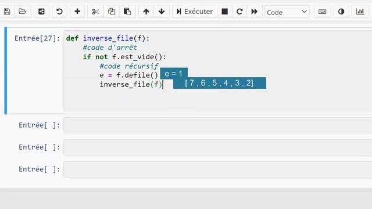This screenshot has width=372, height=209.
Task: Click the Entrée[27] prompt label
Action: 37,38
